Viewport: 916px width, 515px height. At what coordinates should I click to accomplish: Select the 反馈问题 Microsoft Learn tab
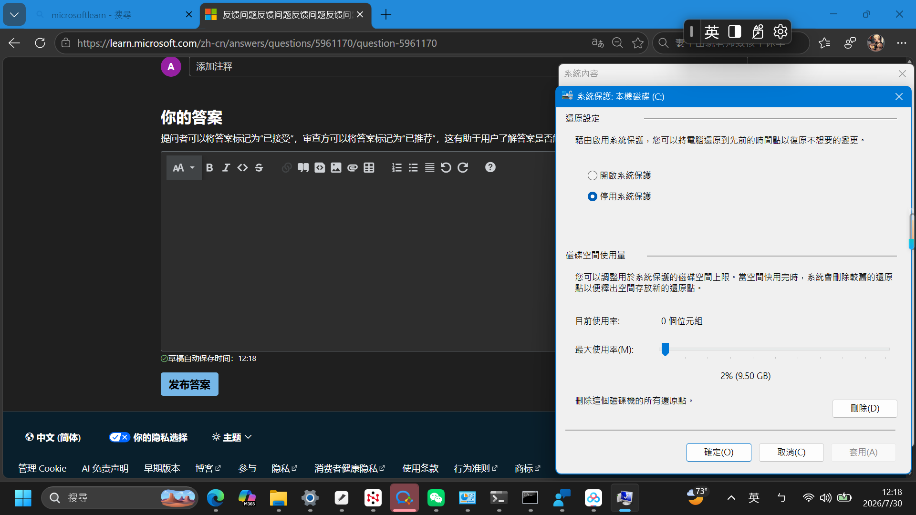click(285, 15)
